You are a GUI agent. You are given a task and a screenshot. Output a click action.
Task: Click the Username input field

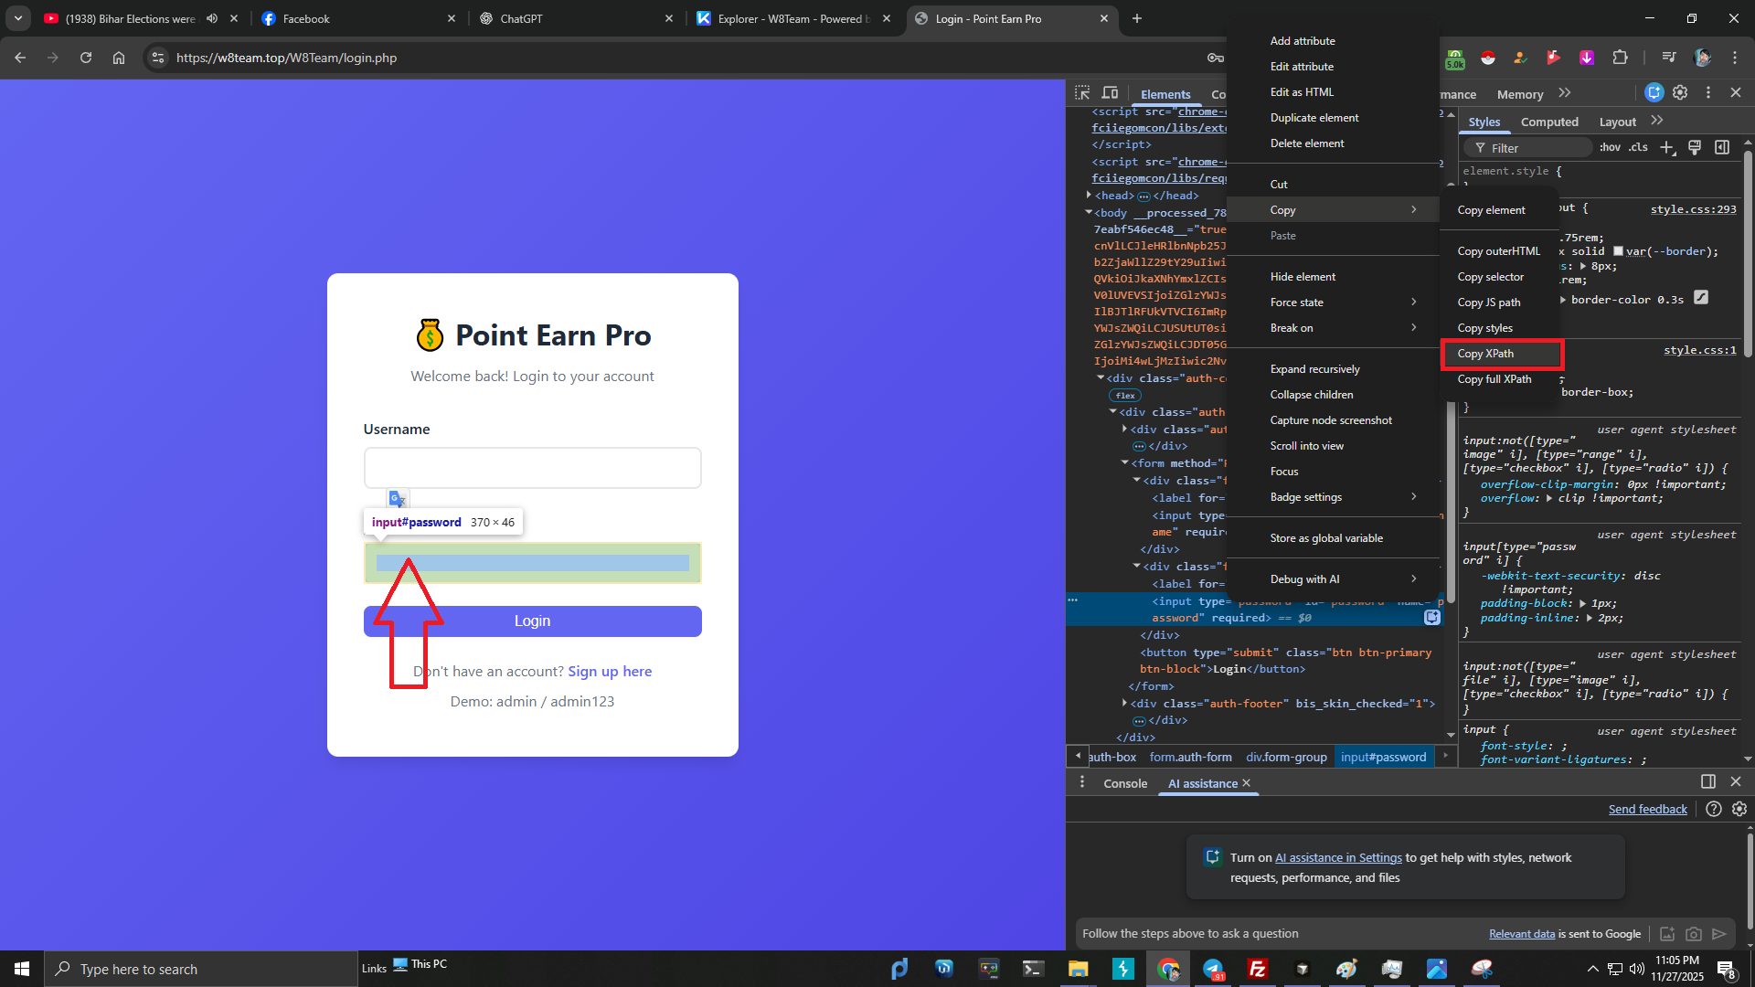coord(532,468)
